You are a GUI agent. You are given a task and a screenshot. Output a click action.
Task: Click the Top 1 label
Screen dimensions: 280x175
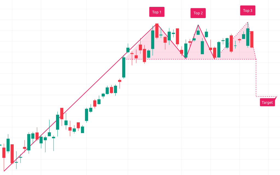[157, 12]
